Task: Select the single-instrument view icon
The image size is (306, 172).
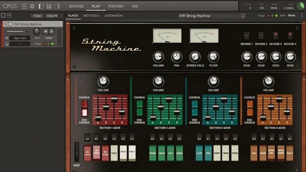Action: (3, 16)
